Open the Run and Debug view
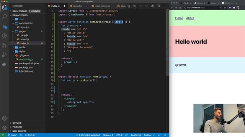 (4, 55)
